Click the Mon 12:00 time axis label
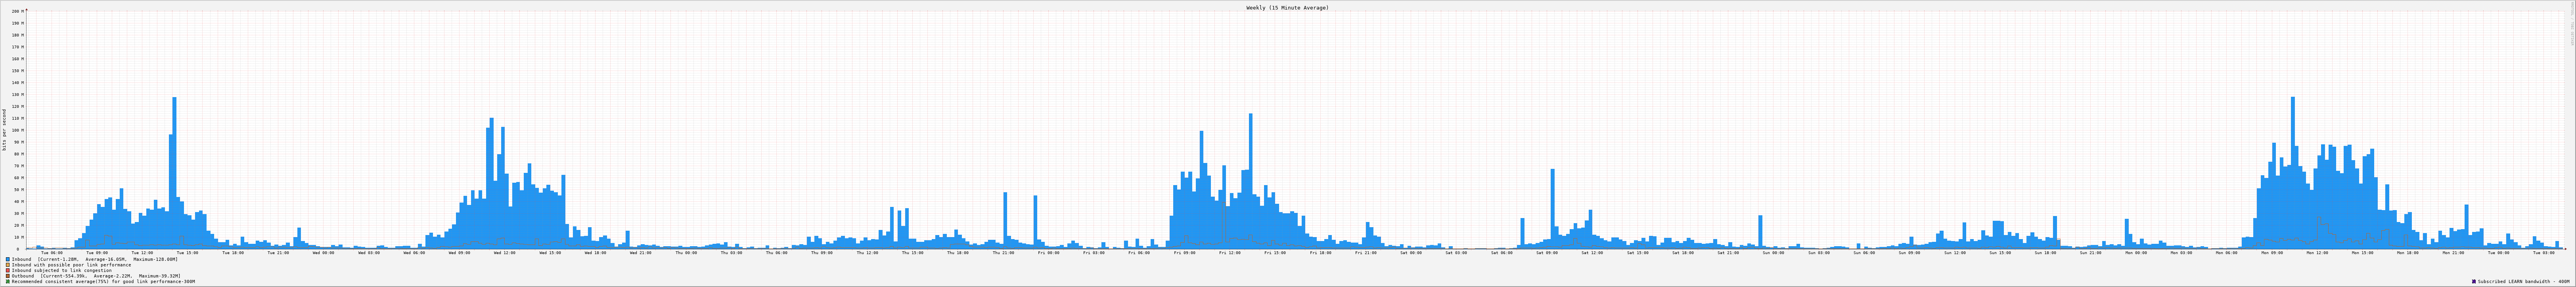 tap(2317, 253)
